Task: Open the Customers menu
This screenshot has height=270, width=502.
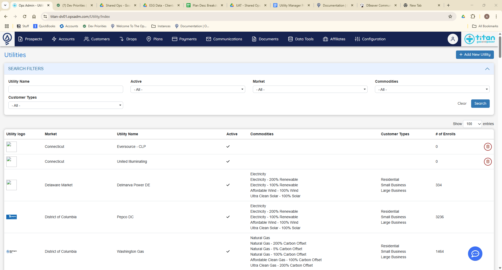Action: coord(97,39)
